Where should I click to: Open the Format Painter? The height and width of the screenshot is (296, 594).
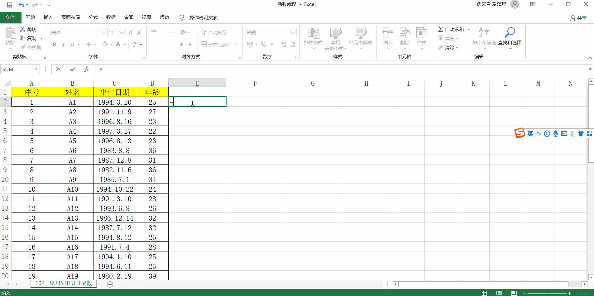click(31, 47)
